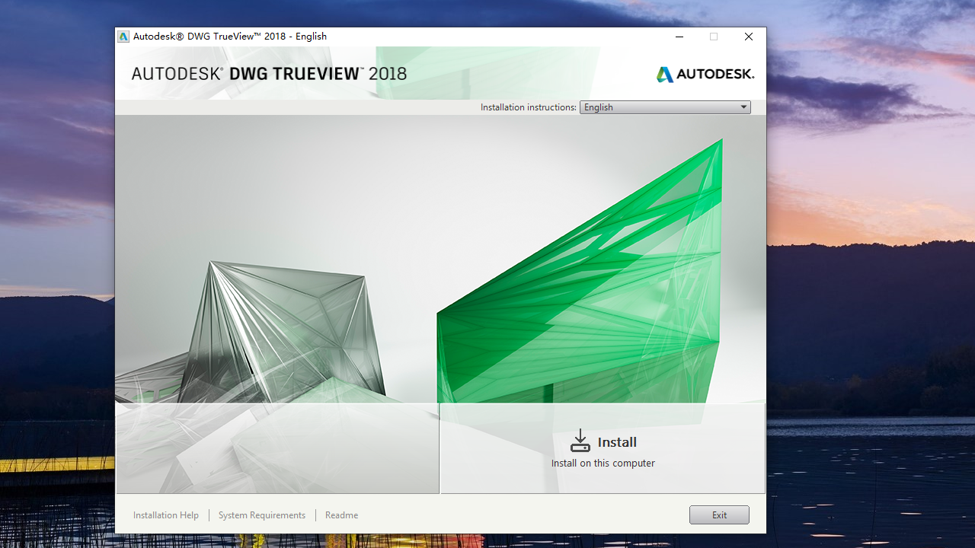Click the DWG TrueView icon in title bar
975x548 pixels.
pyautogui.click(x=123, y=36)
